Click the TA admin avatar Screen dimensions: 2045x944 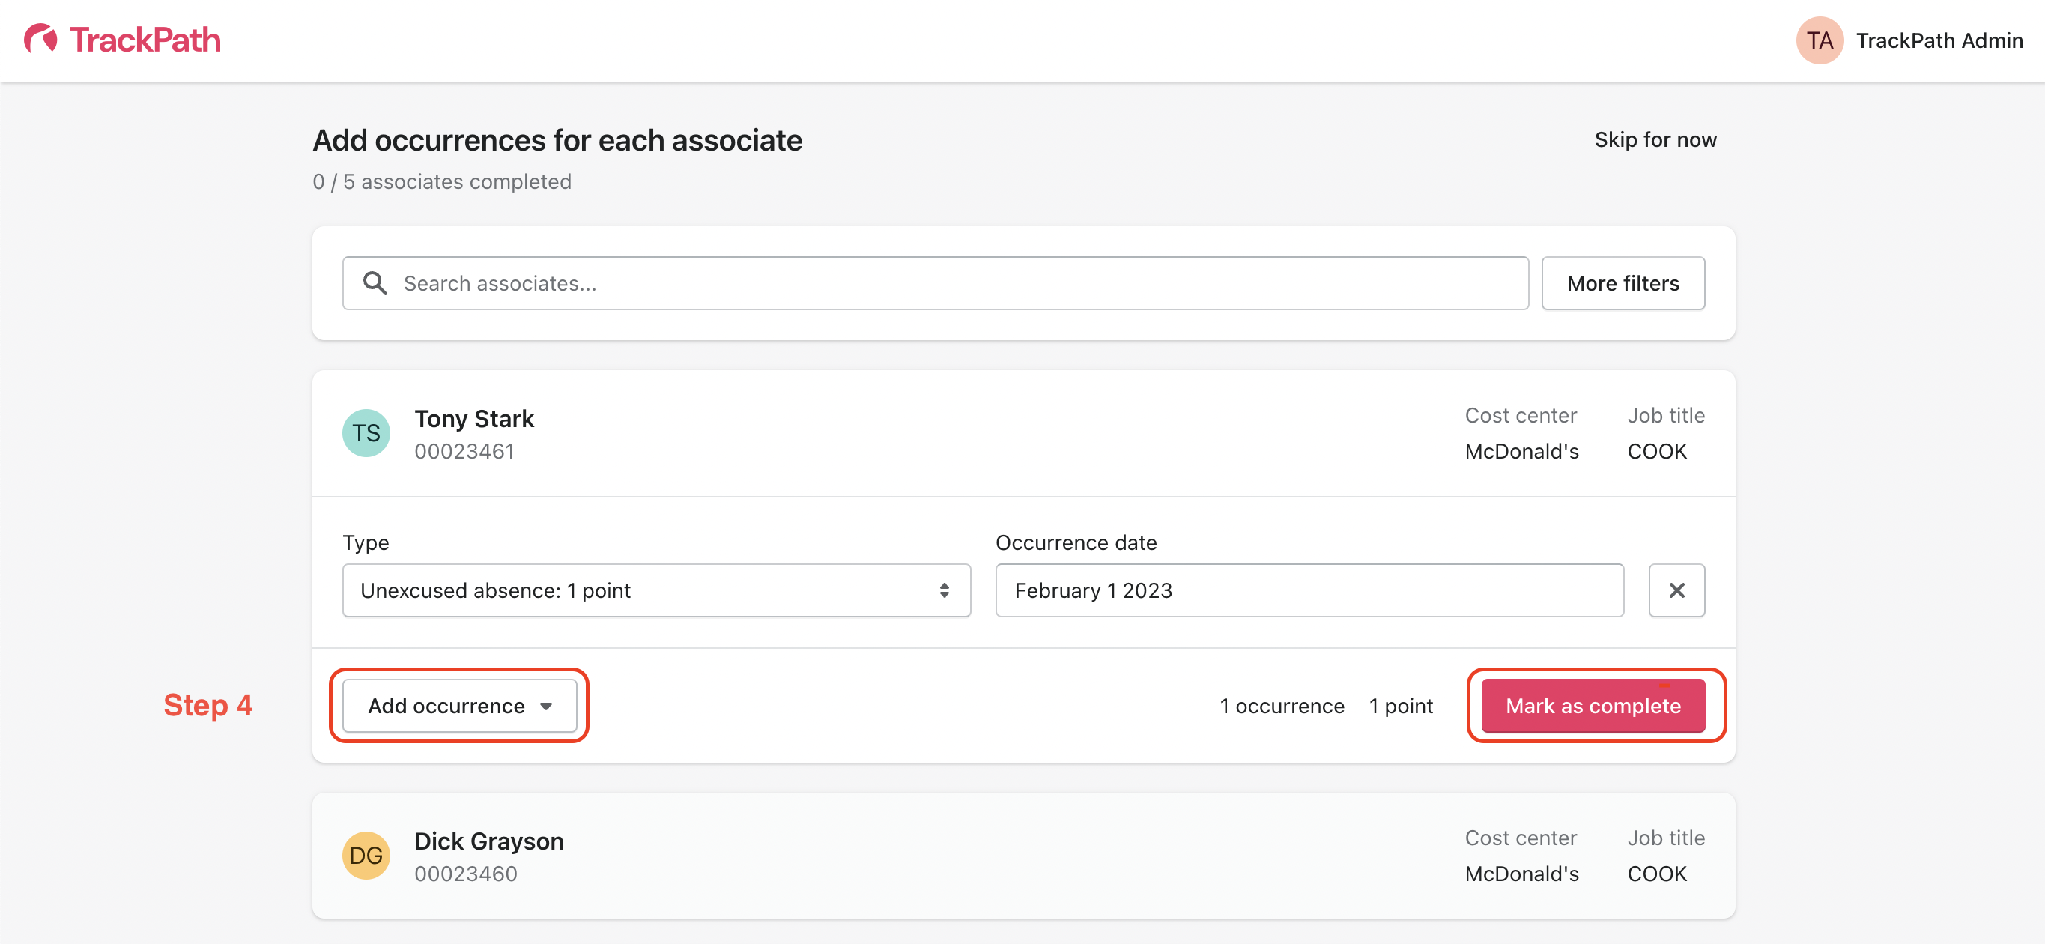pos(1819,40)
